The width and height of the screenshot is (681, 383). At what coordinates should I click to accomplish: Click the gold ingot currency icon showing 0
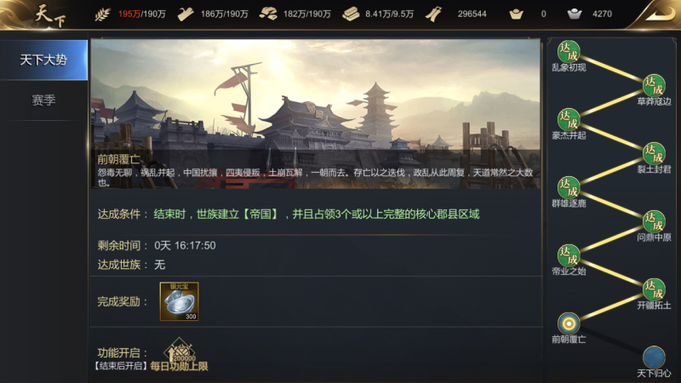(x=516, y=14)
